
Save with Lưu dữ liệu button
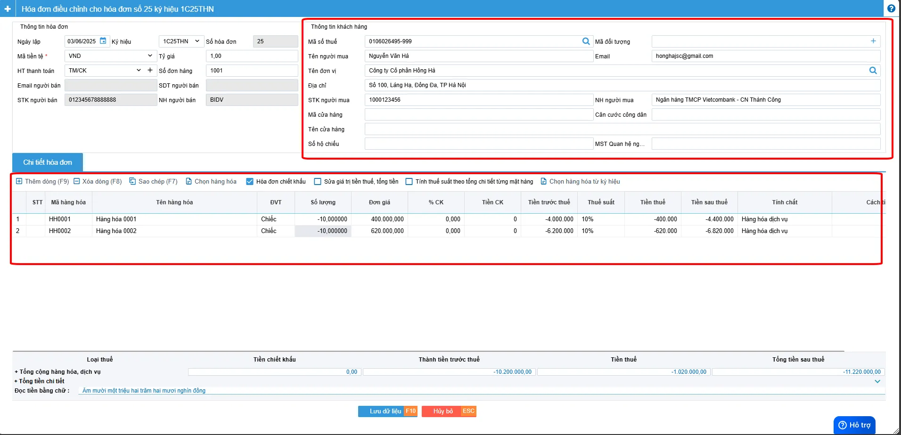(388, 411)
